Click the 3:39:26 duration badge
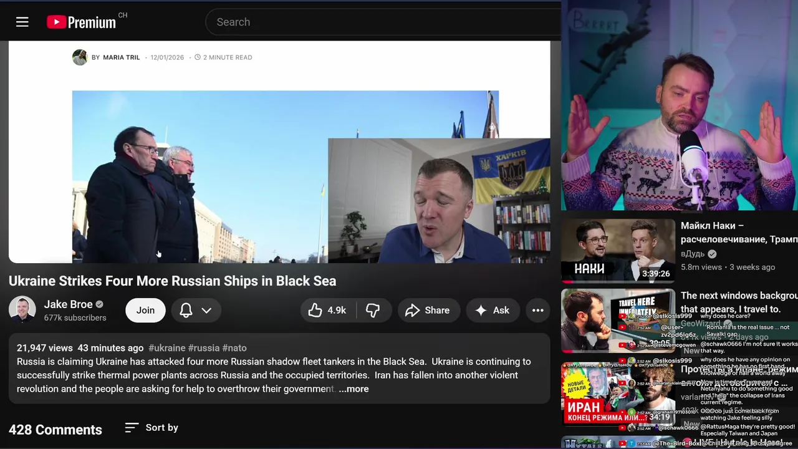This screenshot has height=449, width=798. click(x=656, y=274)
